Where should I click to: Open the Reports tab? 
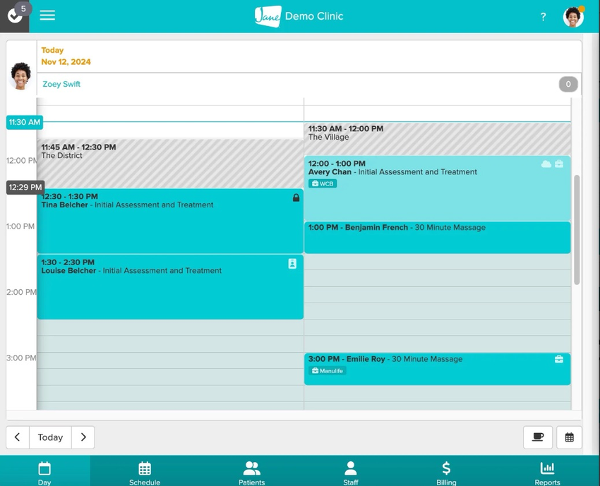(x=547, y=473)
